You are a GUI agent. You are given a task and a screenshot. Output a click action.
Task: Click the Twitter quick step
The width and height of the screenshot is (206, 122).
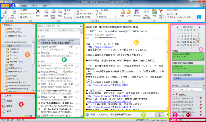81,10
